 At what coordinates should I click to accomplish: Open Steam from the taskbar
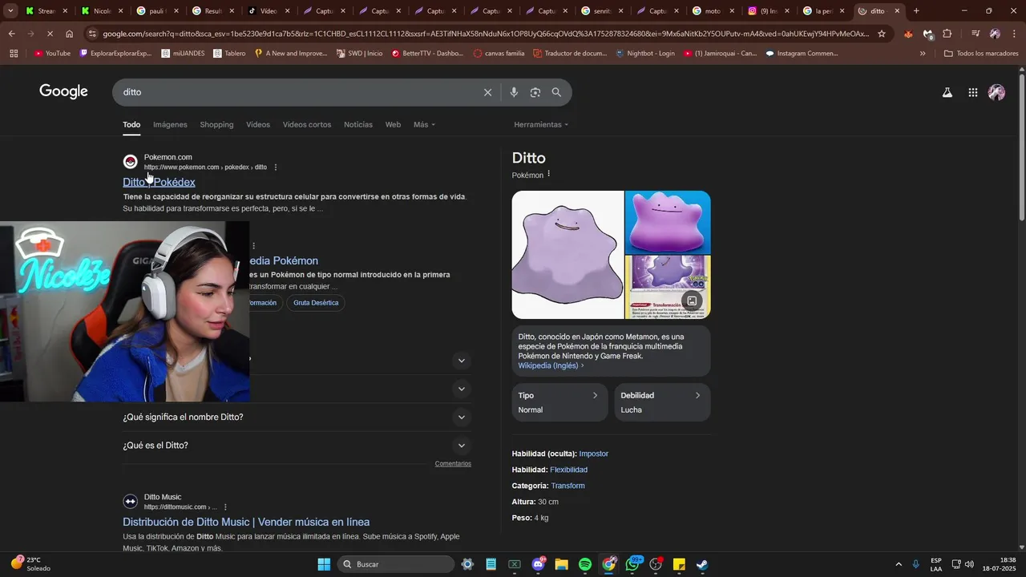click(702, 564)
